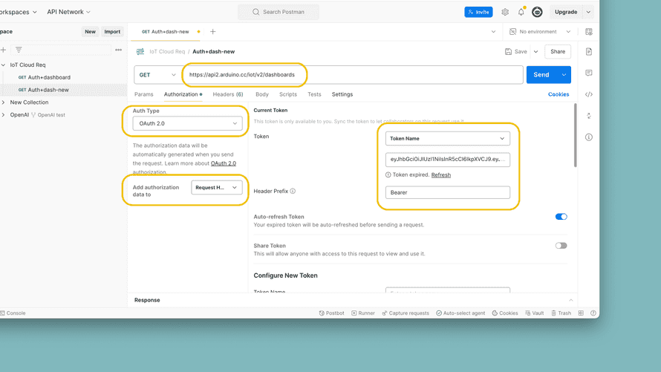The image size is (661, 372).
Task: Click the sidebar create new plus icon
Action: (4, 50)
